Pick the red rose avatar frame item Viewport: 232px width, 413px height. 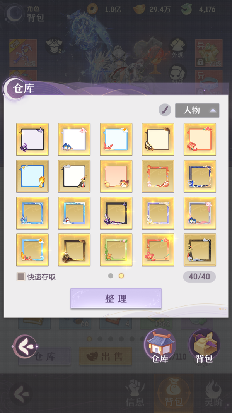pyautogui.click(x=158, y=250)
